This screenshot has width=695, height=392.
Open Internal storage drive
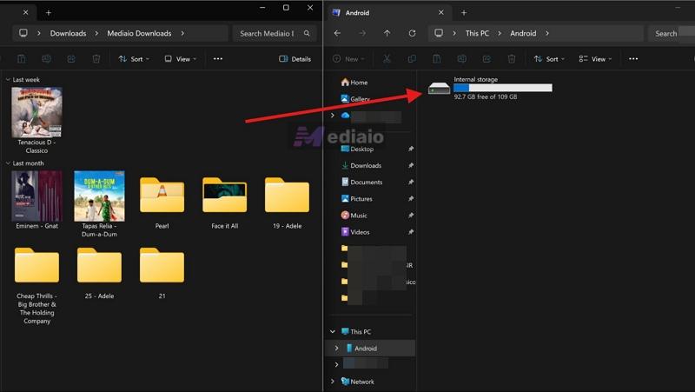(490, 88)
